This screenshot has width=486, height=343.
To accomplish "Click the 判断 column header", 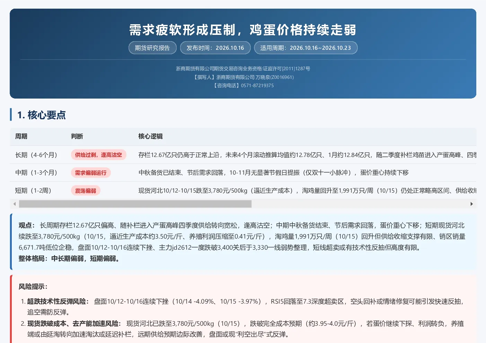I will click(77, 136).
